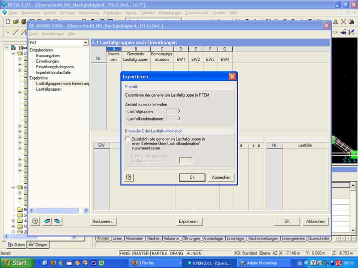Screen dimensions: 358x268
Task: Open Zusatzmodule menu in RFEM main window
Action: pos(197,13)
